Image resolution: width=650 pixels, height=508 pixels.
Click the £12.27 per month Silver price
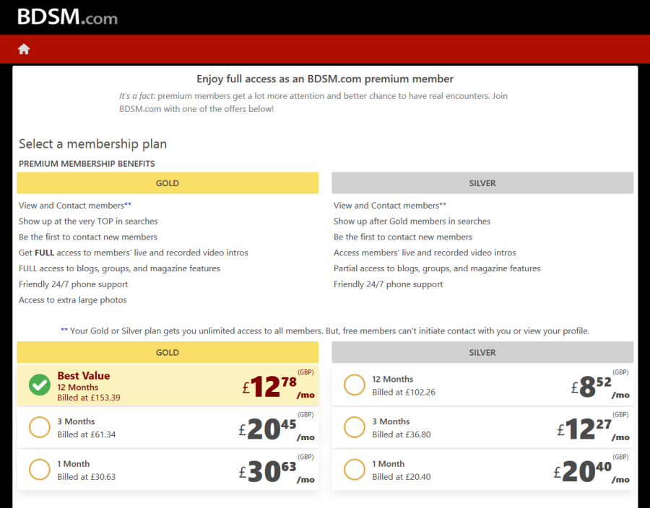[x=593, y=429]
